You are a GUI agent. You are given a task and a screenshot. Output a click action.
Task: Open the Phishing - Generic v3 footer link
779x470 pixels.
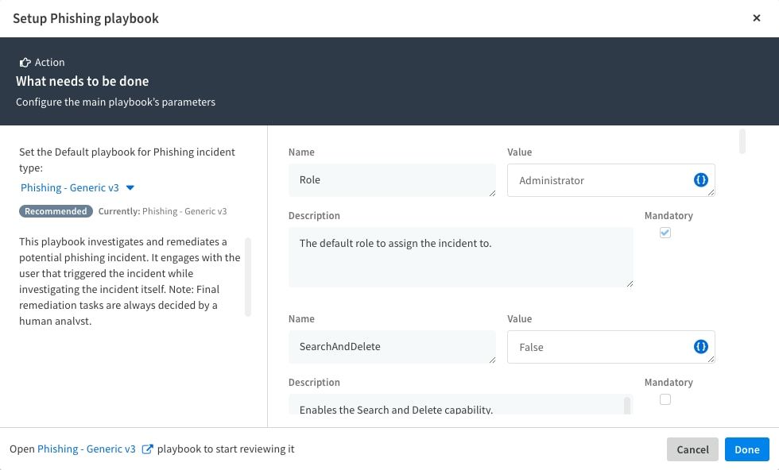[x=87, y=449]
